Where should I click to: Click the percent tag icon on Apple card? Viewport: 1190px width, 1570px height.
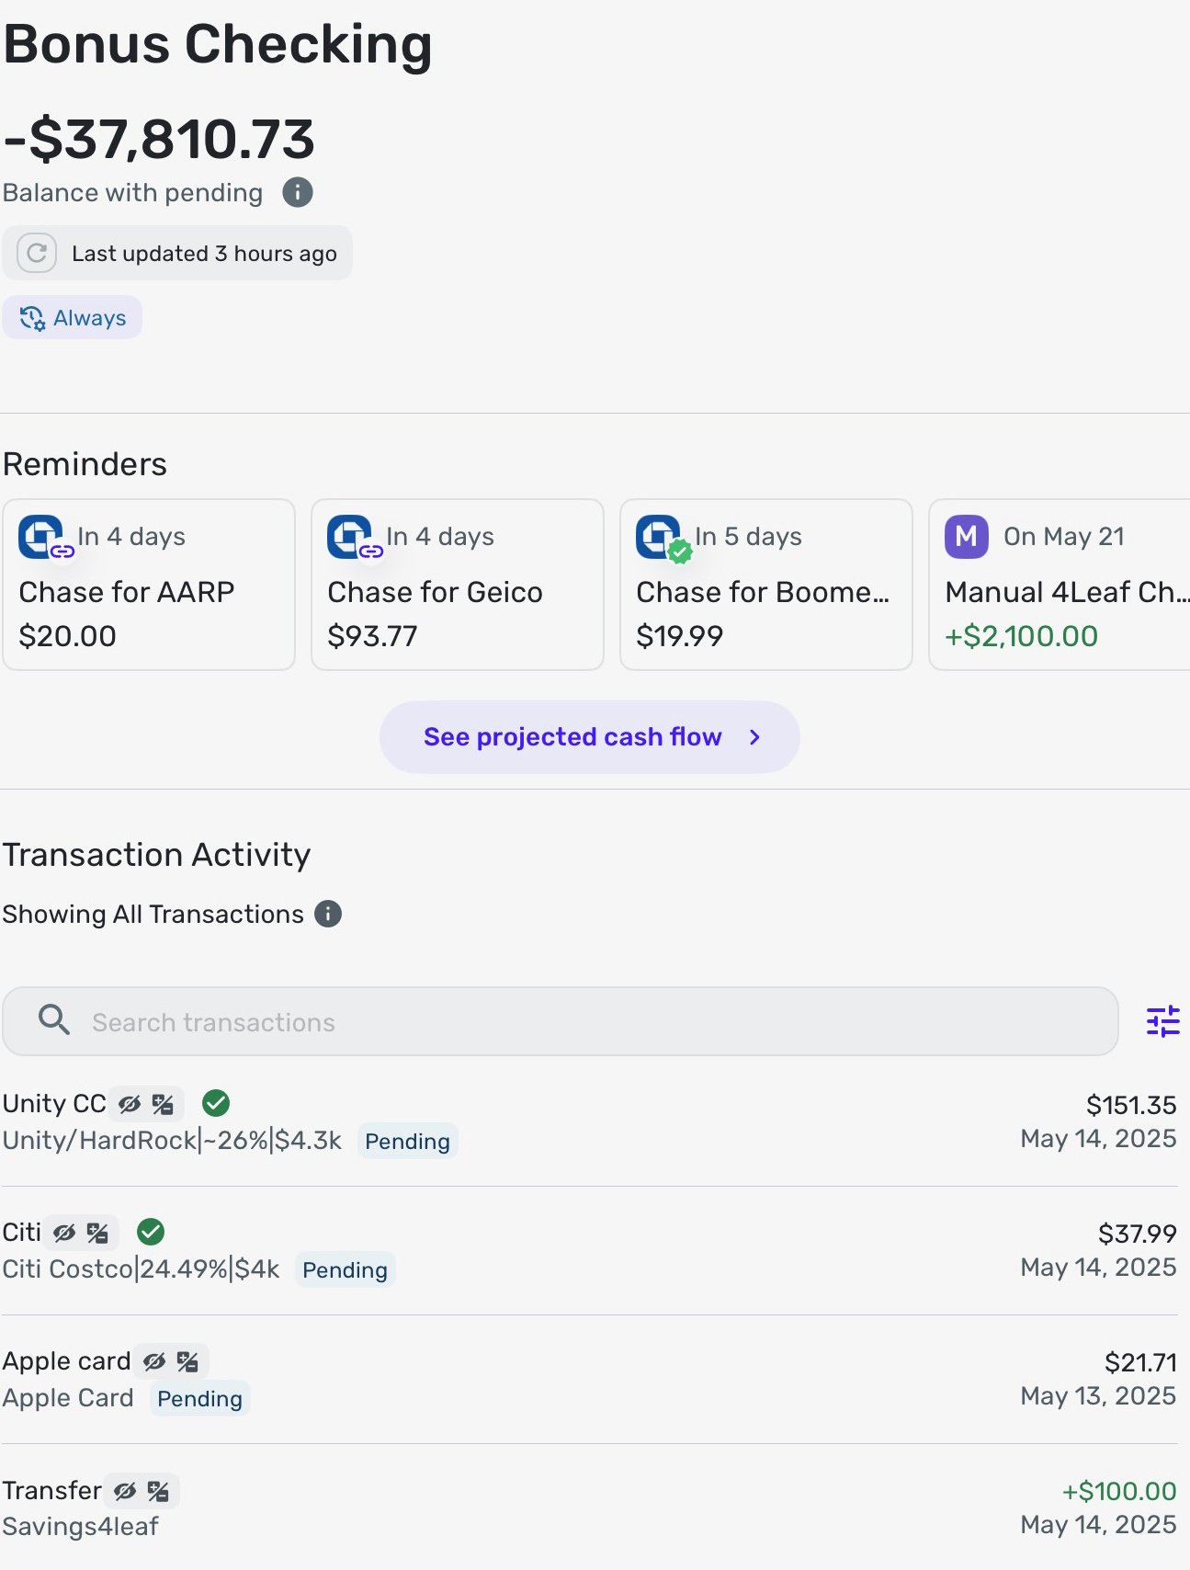point(188,1361)
